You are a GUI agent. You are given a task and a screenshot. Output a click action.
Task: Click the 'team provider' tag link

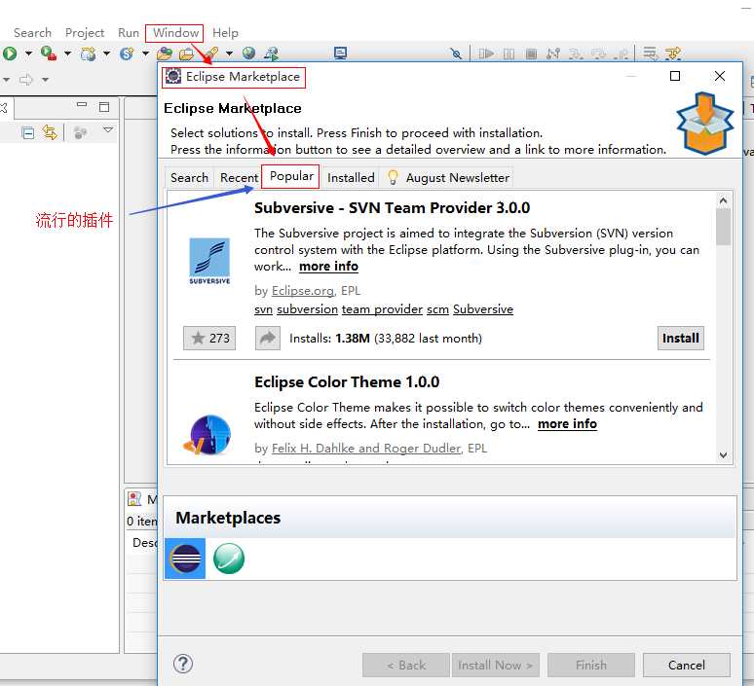click(382, 309)
